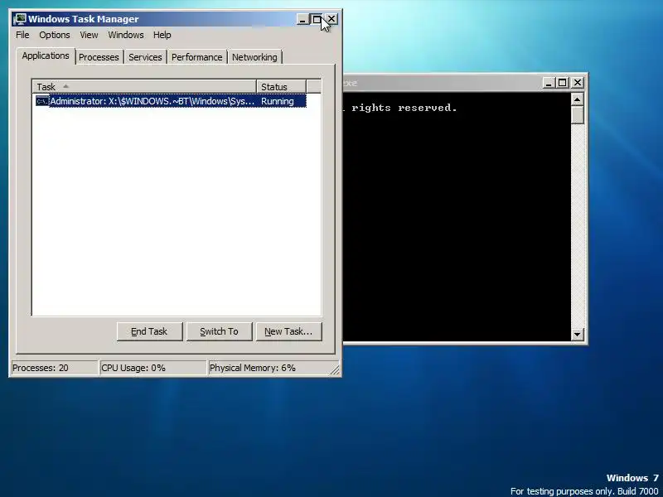
Task: Click the Task Manager resize grip
Action: coord(335,370)
